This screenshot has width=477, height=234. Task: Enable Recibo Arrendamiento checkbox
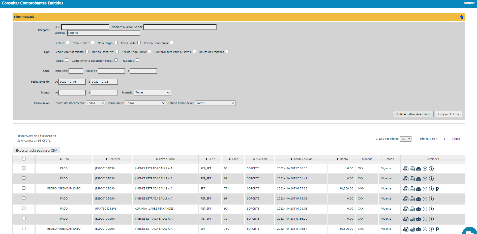click(87, 51)
